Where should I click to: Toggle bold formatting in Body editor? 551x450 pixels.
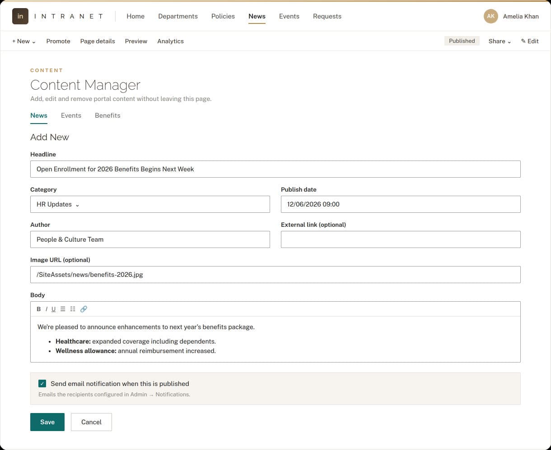pos(39,309)
